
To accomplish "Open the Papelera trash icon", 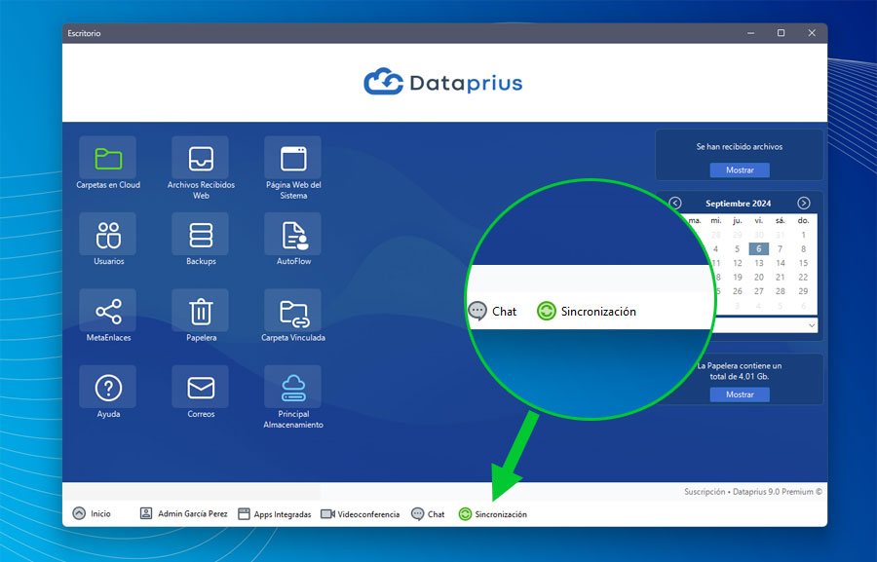I will (x=201, y=312).
